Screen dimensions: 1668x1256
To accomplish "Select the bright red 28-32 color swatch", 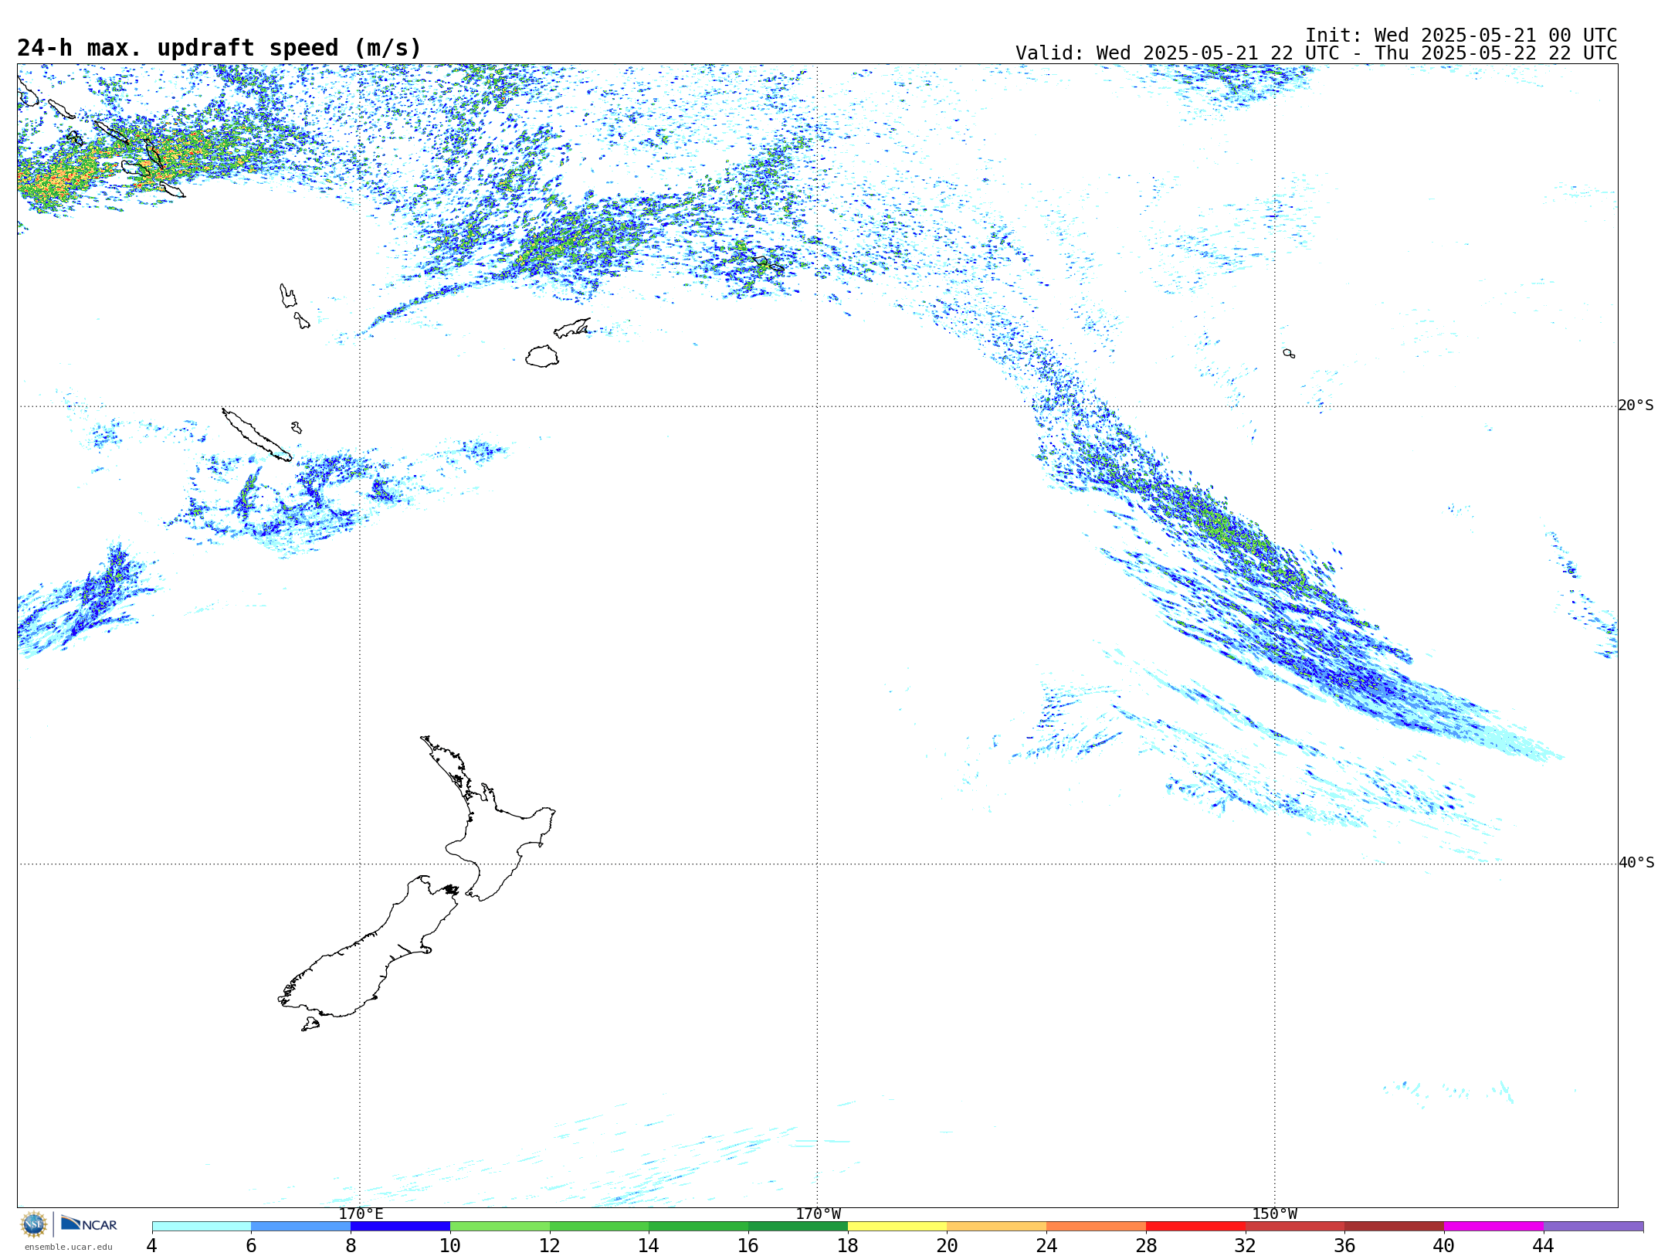I will [1195, 1226].
